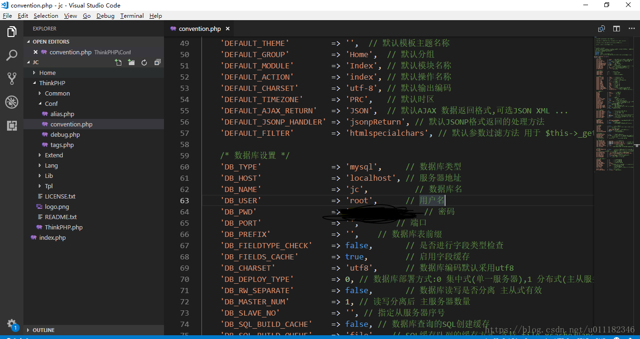Viewport: 640px width, 339px height.
Task: Open the Help menu
Action: (x=156, y=15)
